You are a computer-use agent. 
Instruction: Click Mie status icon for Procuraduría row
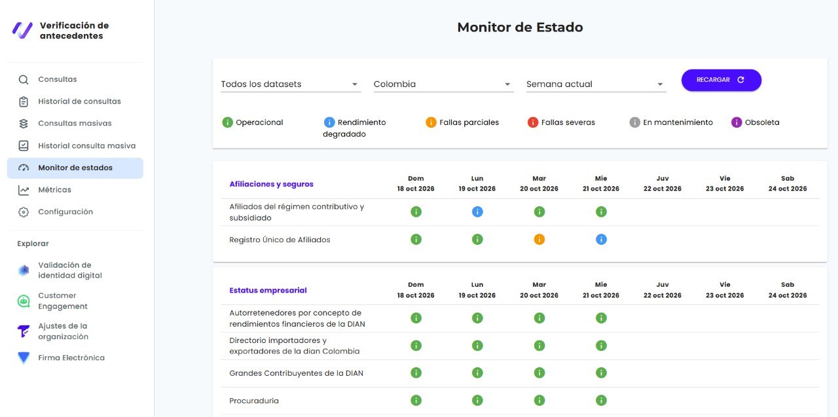pos(601,401)
